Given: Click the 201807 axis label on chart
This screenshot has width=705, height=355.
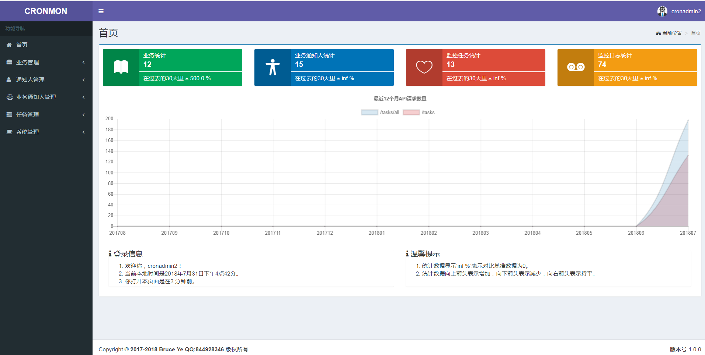Looking at the screenshot, I should [688, 233].
